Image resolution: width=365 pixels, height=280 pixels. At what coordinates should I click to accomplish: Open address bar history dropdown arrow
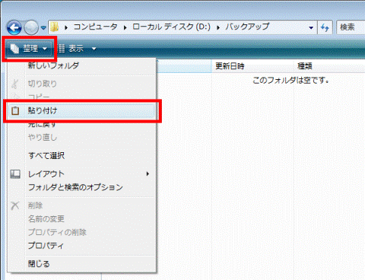[311, 27]
